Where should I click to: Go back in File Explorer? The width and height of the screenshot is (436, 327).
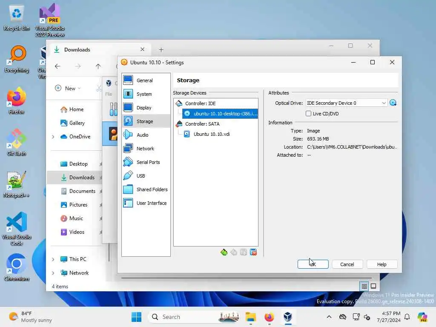57,66
